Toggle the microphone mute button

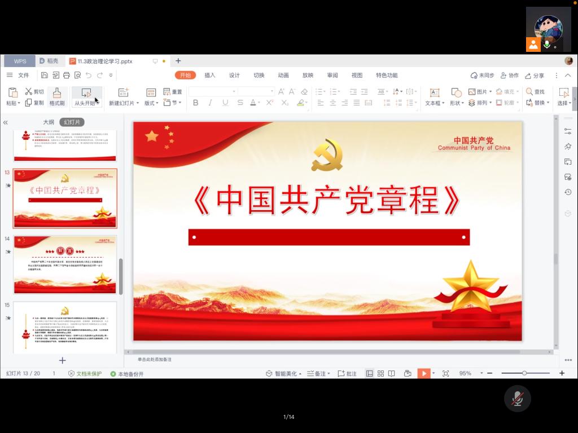pyautogui.click(x=517, y=399)
